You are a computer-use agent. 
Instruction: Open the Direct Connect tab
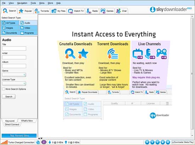(x=12, y=124)
